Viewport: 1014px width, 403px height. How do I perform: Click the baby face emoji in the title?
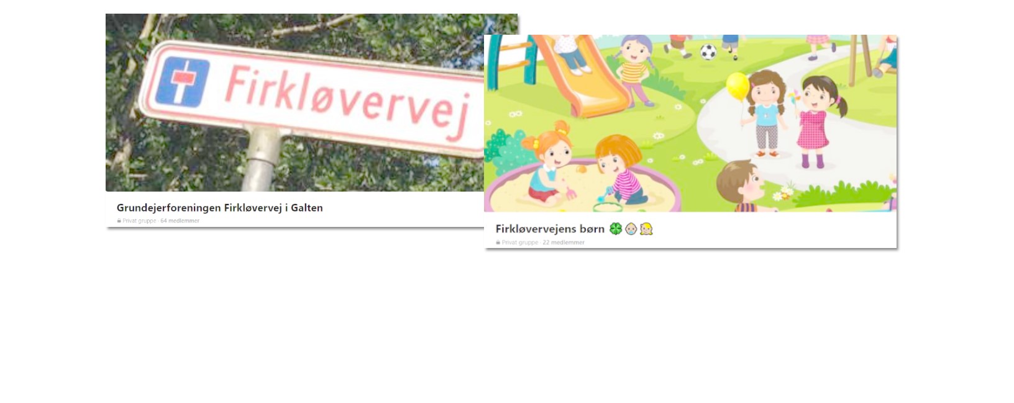[x=631, y=229]
